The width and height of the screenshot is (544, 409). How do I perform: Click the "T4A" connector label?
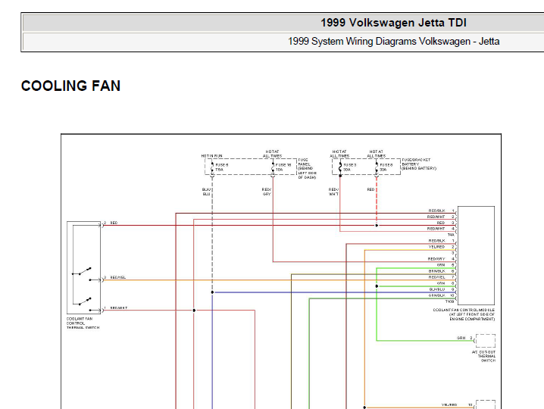click(x=451, y=235)
